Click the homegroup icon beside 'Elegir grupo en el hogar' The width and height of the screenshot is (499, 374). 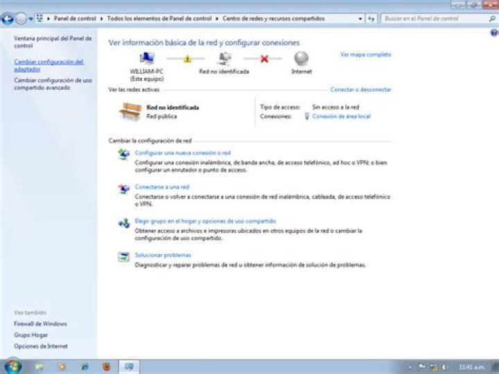click(124, 223)
